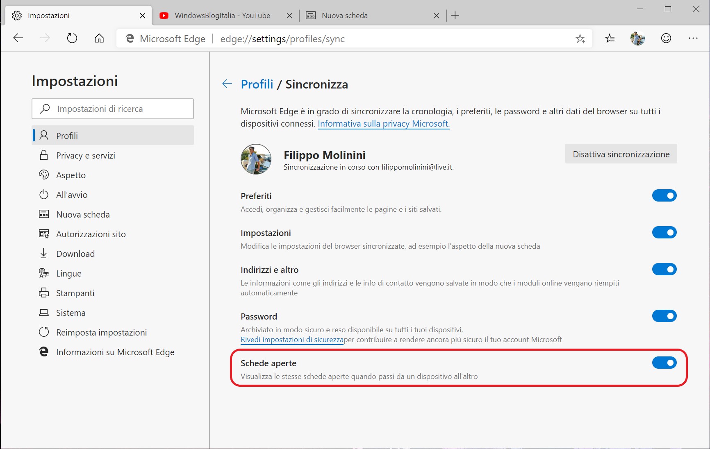Click the back arrow next to Profili

227,84
